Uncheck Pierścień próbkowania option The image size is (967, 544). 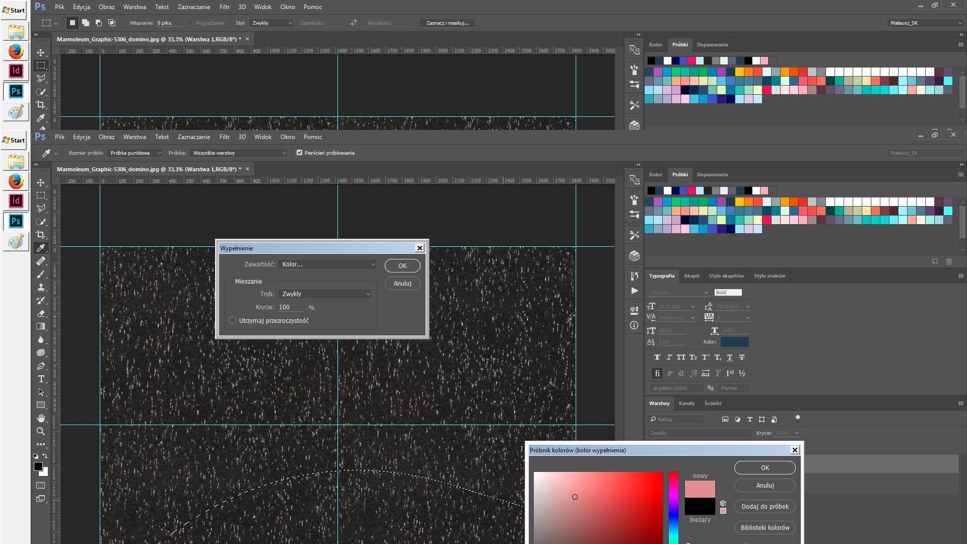pyautogui.click(x=300, y=153)
